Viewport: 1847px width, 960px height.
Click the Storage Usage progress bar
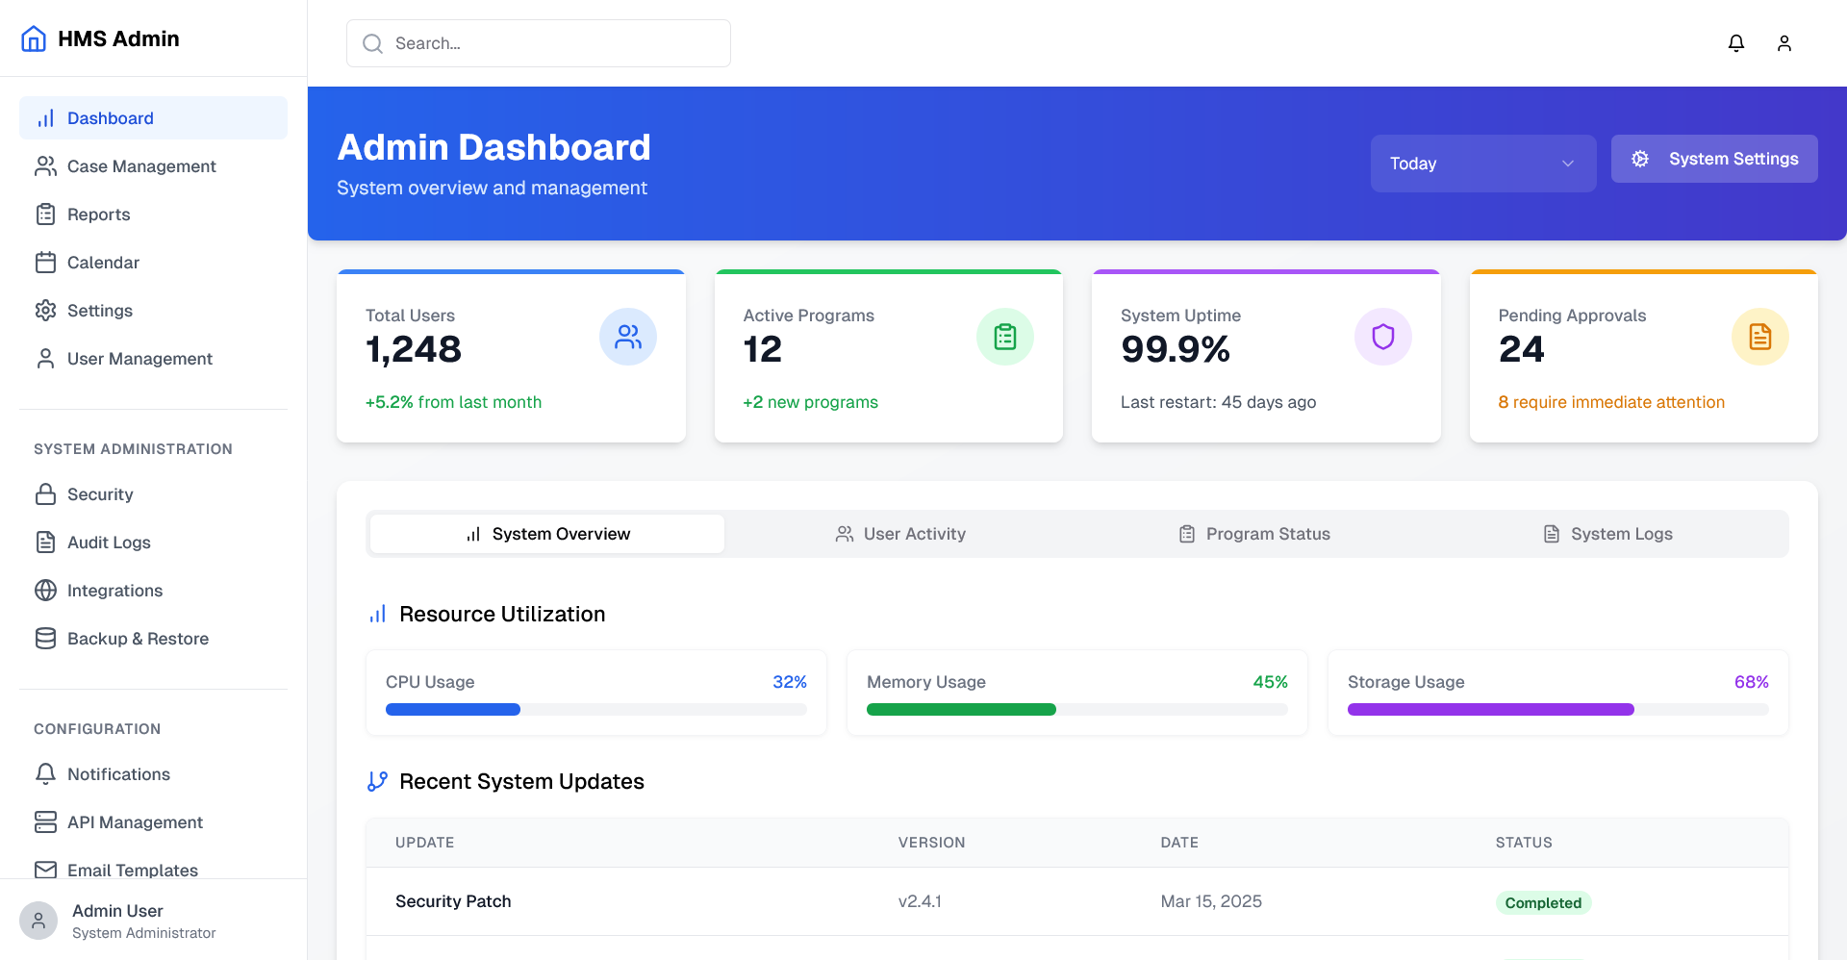coord(1557,710)
